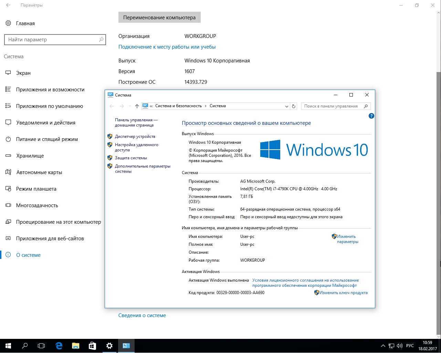Screen dimensions: 441x353
Task: Open the clock showing 10:59
Action: [x=428, y=346]
